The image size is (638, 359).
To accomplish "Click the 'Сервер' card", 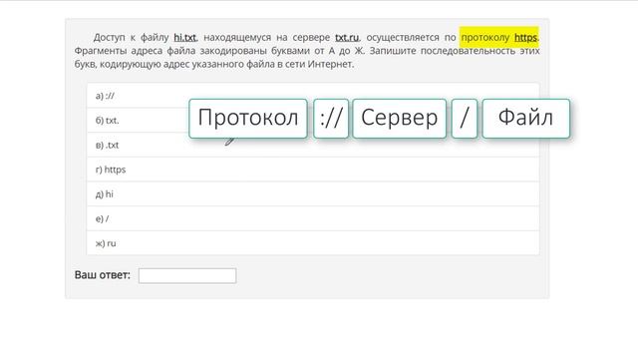I will click(399, 118).
